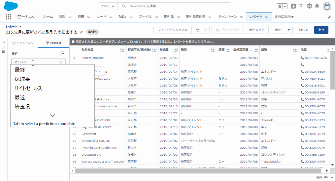Open the 都道府県(請求先) column menu
335x181 pixels.
tap(155, 50)
